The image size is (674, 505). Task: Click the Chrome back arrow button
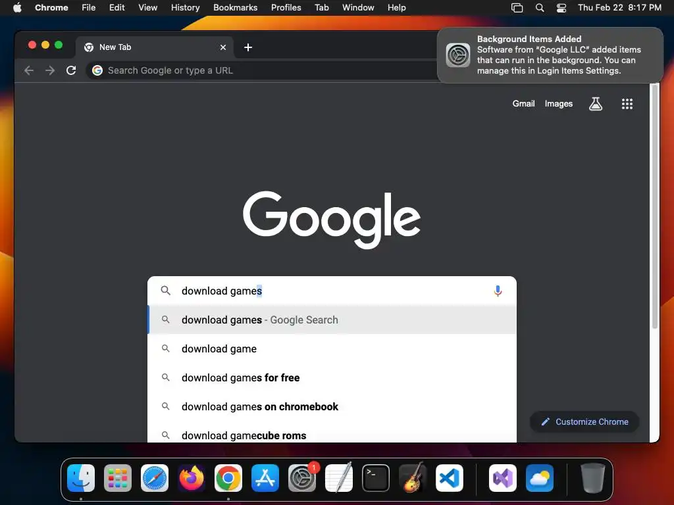coord(29,70)
